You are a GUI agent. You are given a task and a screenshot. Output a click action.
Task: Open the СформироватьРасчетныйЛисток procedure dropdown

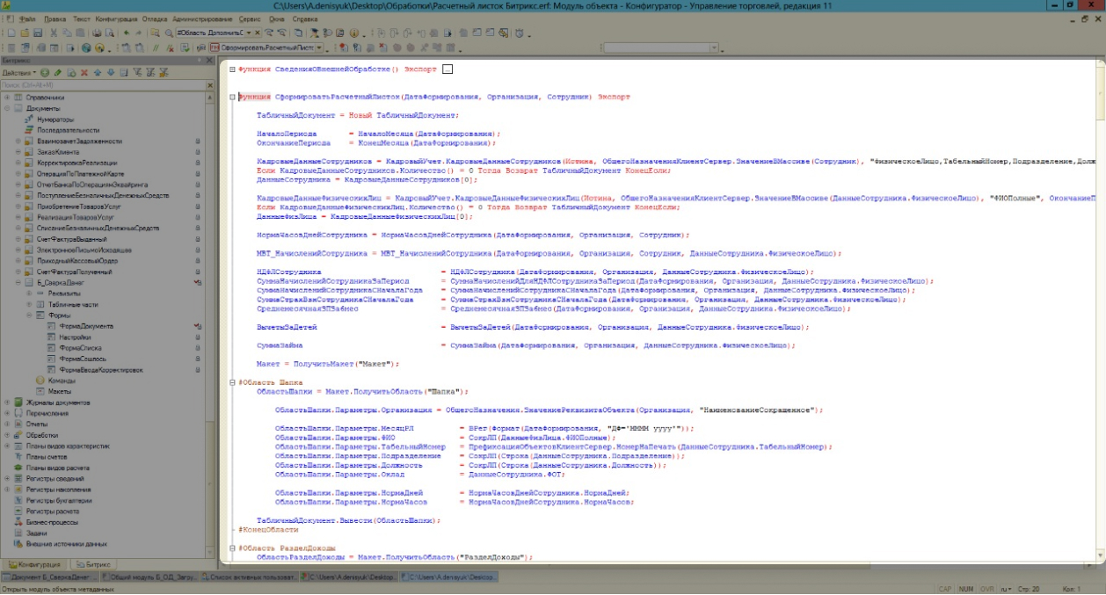point(320,47)
